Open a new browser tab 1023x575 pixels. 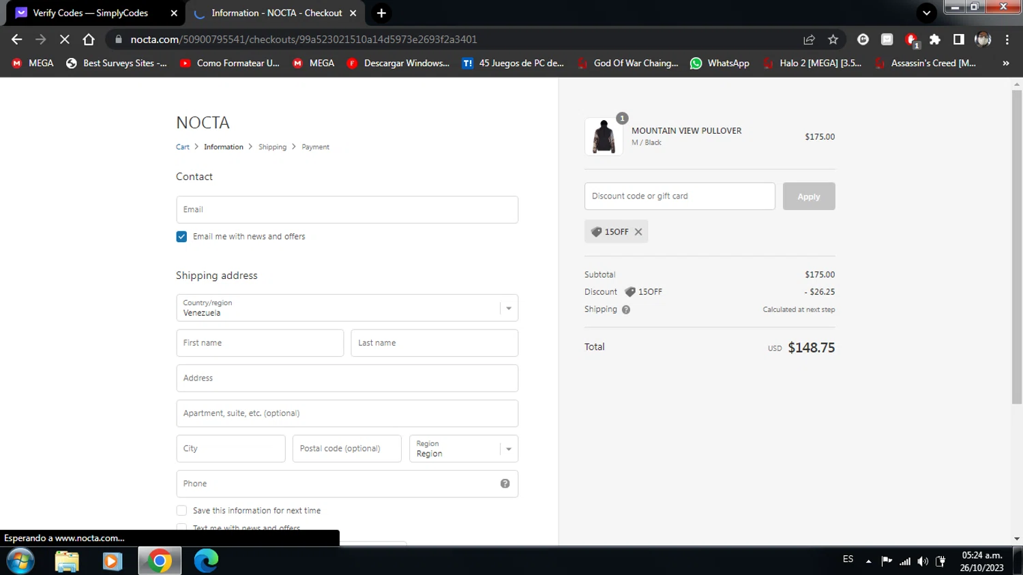point(381,13)
